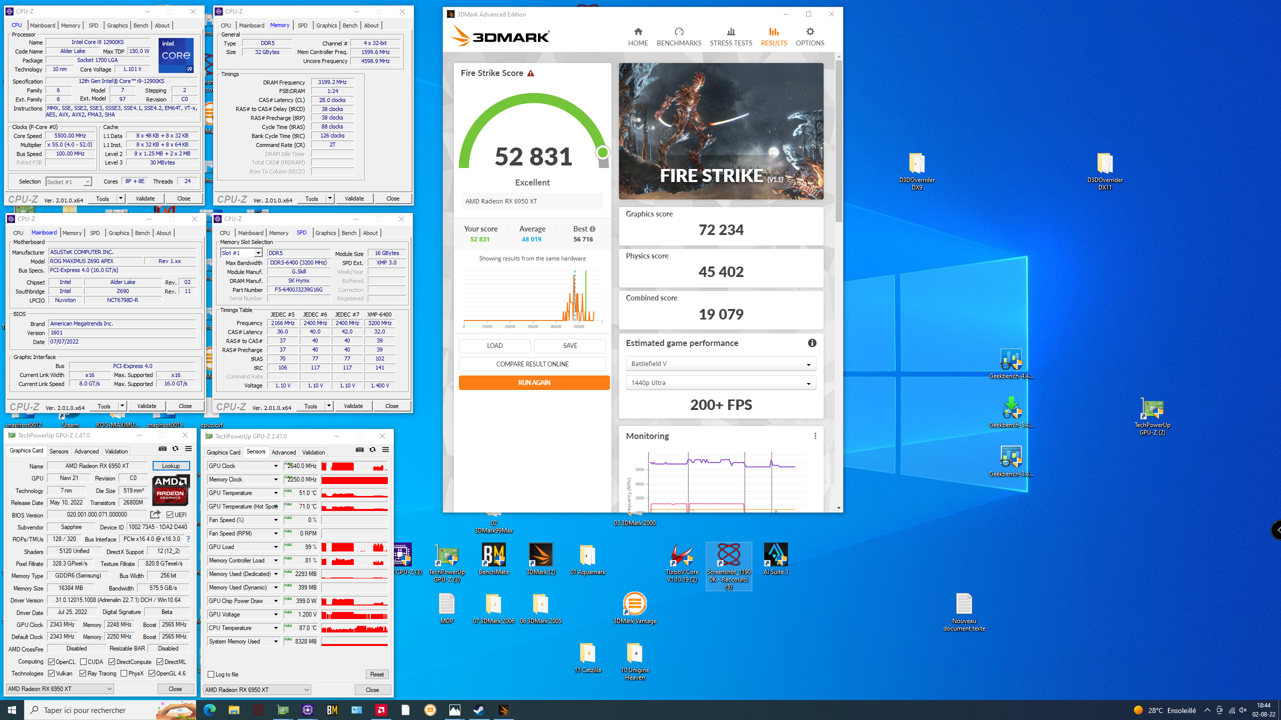Toggle CUDA checkbox

[x=83, y=661]
